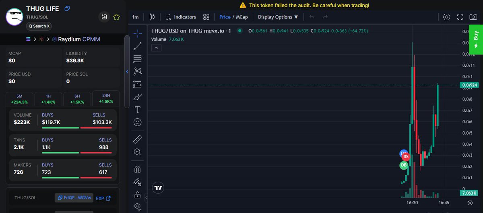
Task: Take a chart snapshot with camera
Action: 474,17
